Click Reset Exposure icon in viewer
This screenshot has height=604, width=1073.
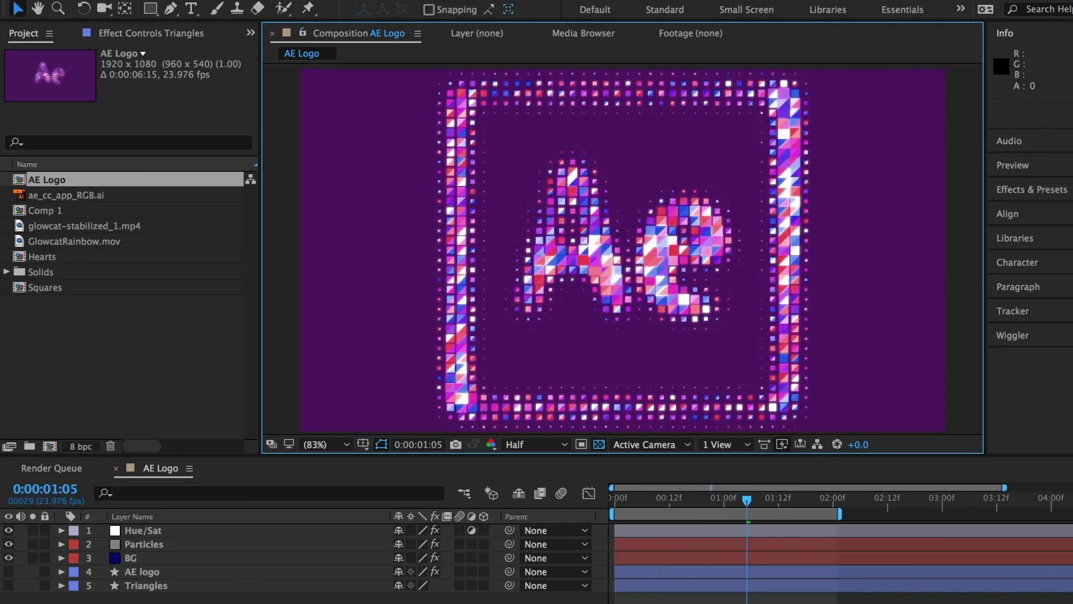(837, 444)
